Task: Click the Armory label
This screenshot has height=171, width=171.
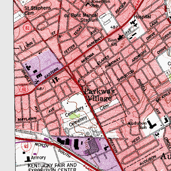Action: pyautogui.click(x=38, y=158)
